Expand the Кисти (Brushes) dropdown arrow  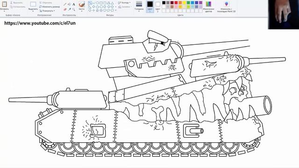82,11
